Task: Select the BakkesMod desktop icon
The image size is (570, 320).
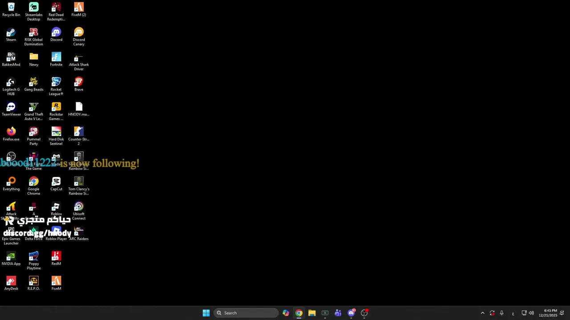Action: point(11,60)
